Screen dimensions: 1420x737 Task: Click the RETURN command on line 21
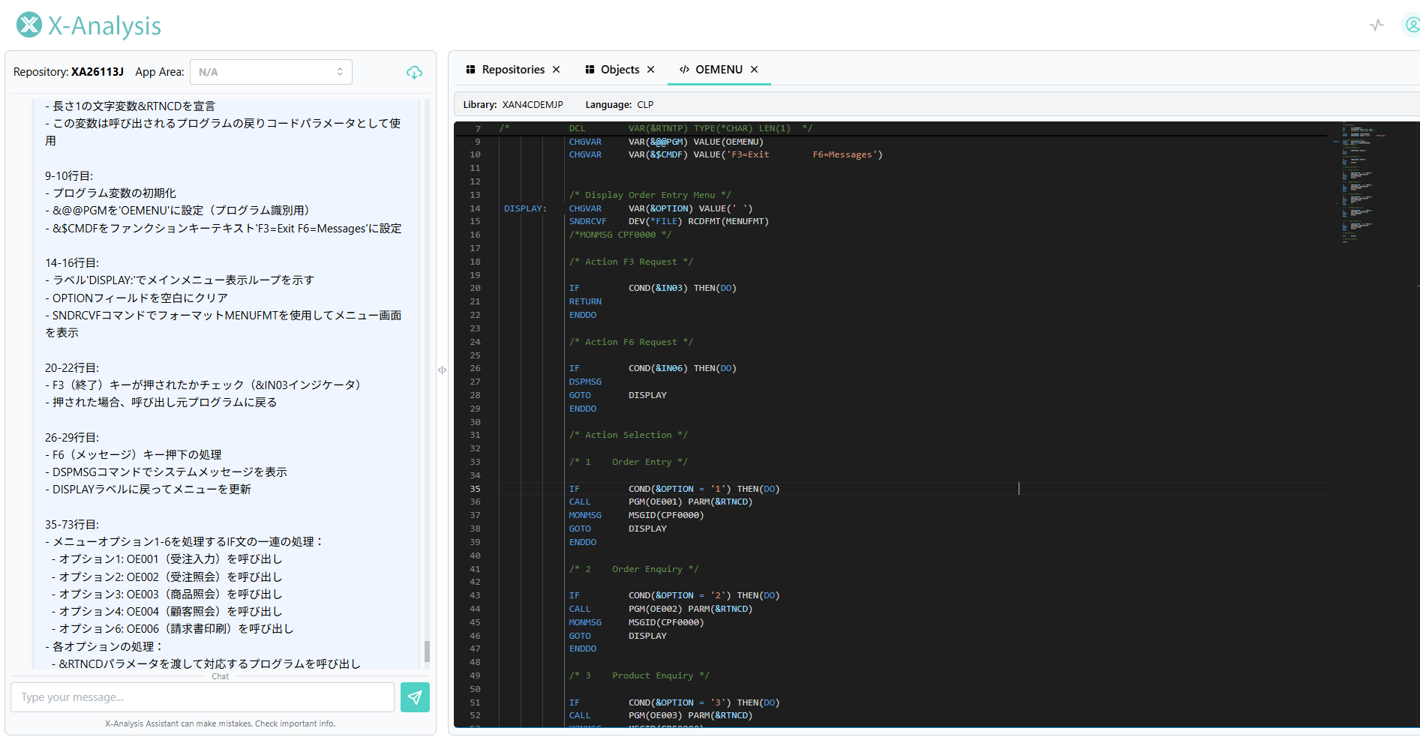(585, 301)
